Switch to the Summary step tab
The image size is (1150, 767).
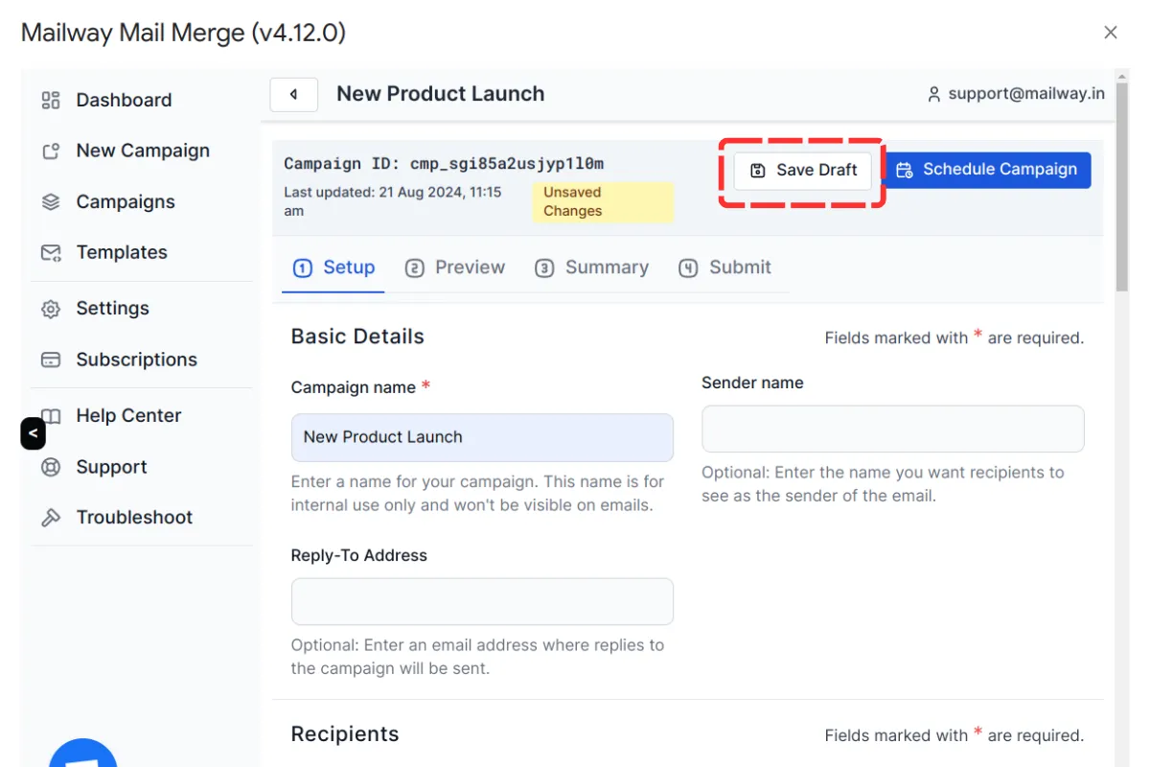pos(592,267)
